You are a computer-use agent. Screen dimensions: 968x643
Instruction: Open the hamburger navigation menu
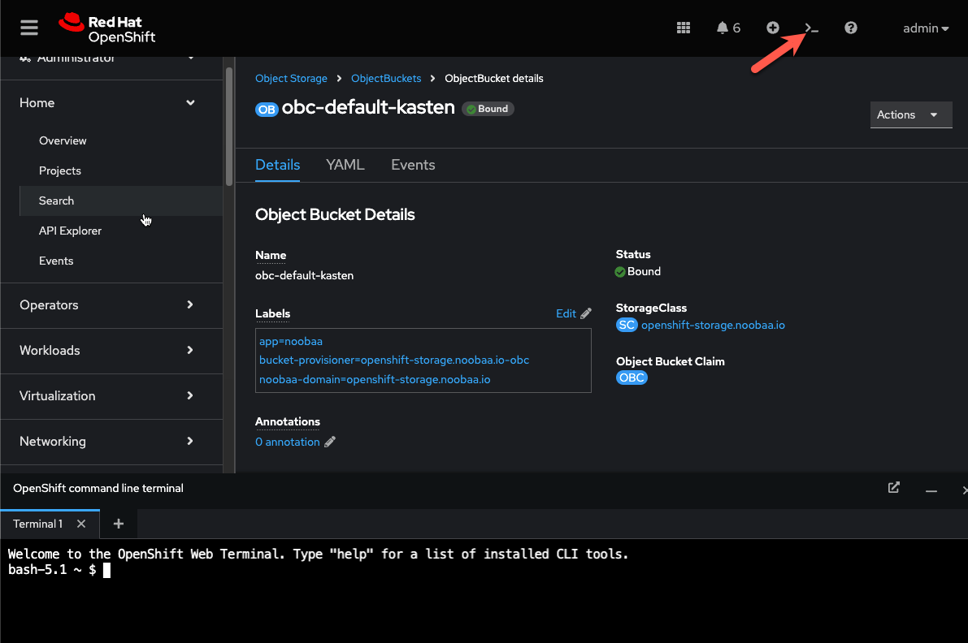tap(29, 28)
